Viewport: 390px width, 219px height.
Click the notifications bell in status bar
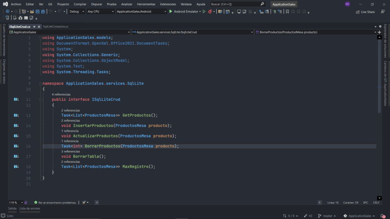[x=383, y=216]
